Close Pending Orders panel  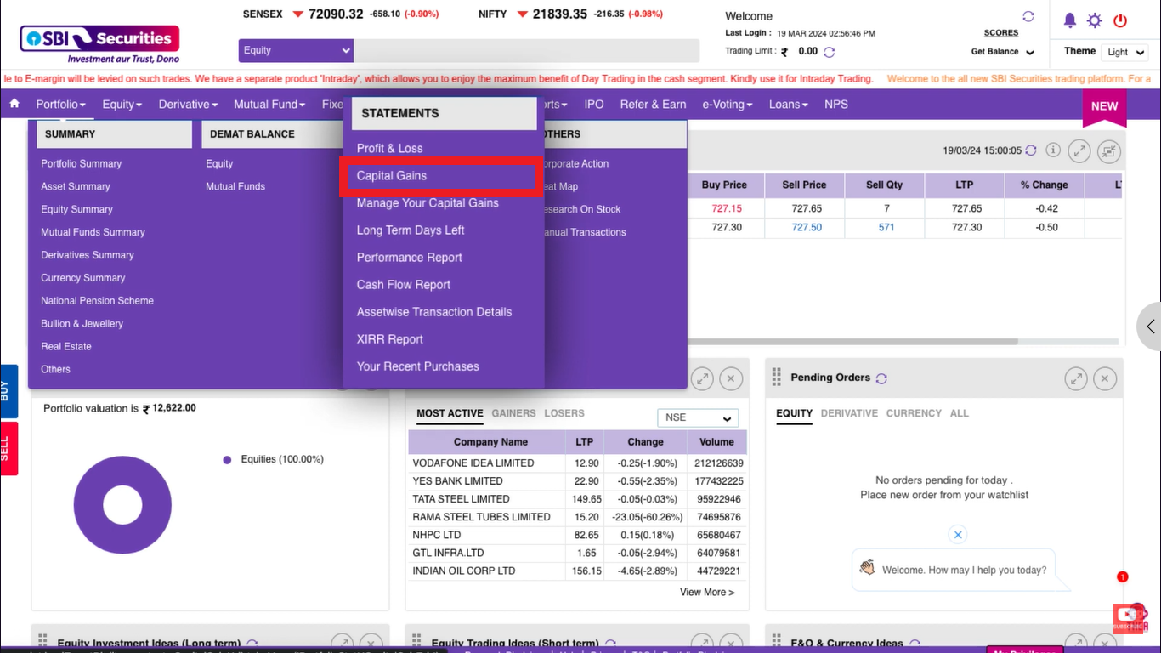pyautogui.click(x=1105, y=378)
